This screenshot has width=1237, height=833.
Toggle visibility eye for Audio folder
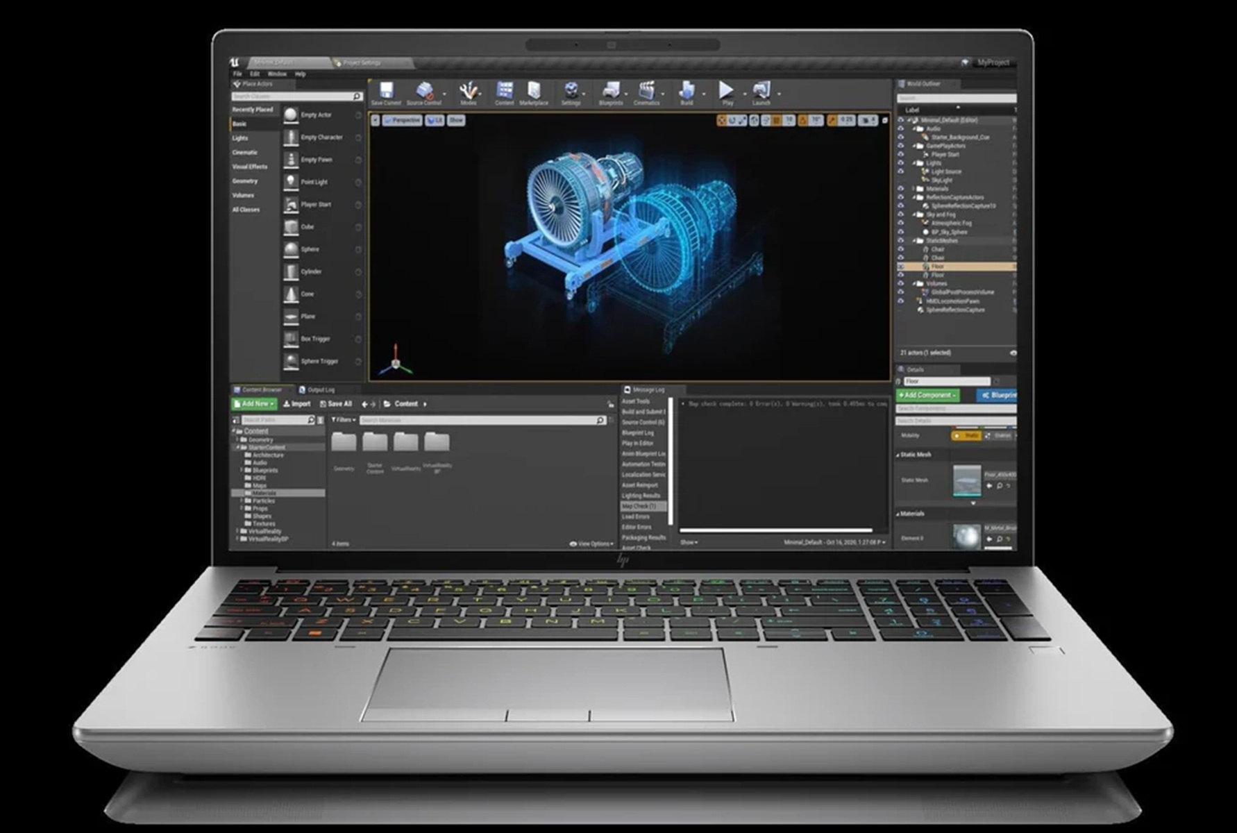tap(901, 128)
